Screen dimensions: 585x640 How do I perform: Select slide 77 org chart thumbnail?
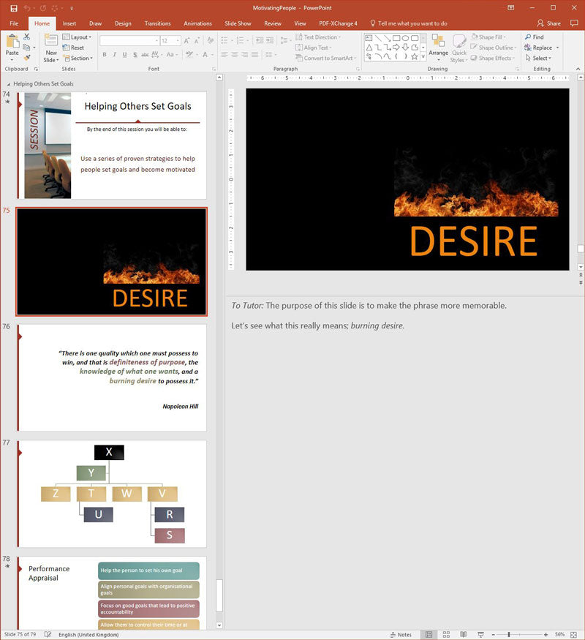(112, 494)
